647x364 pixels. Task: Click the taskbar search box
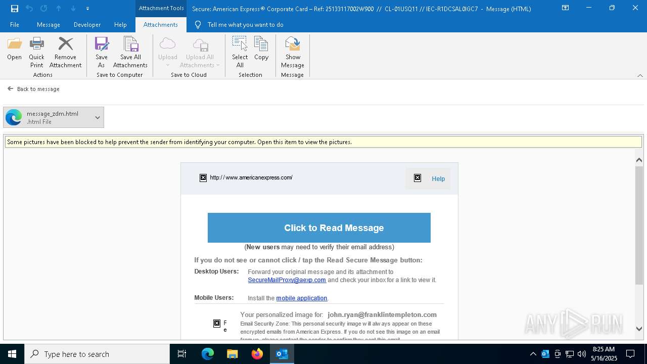click(97, 354)
